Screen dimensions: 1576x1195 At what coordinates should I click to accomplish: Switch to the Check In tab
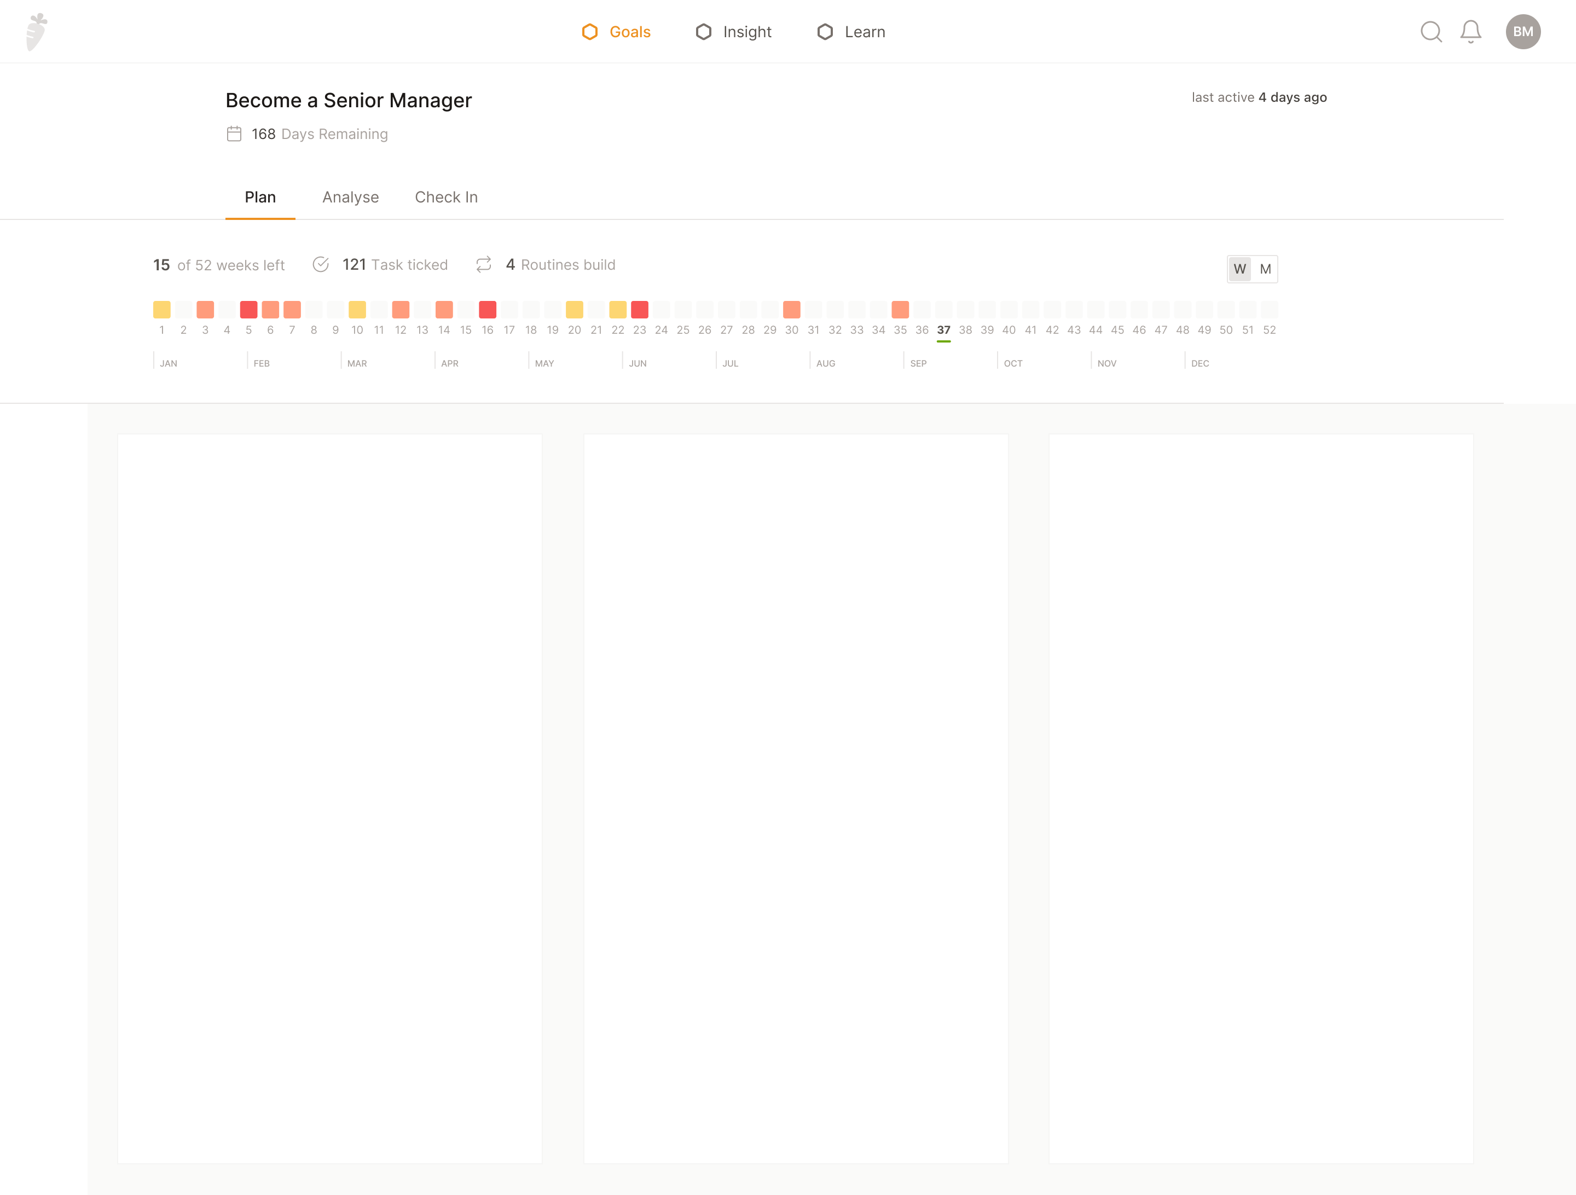pyautogui.click(x=446, y=198)
